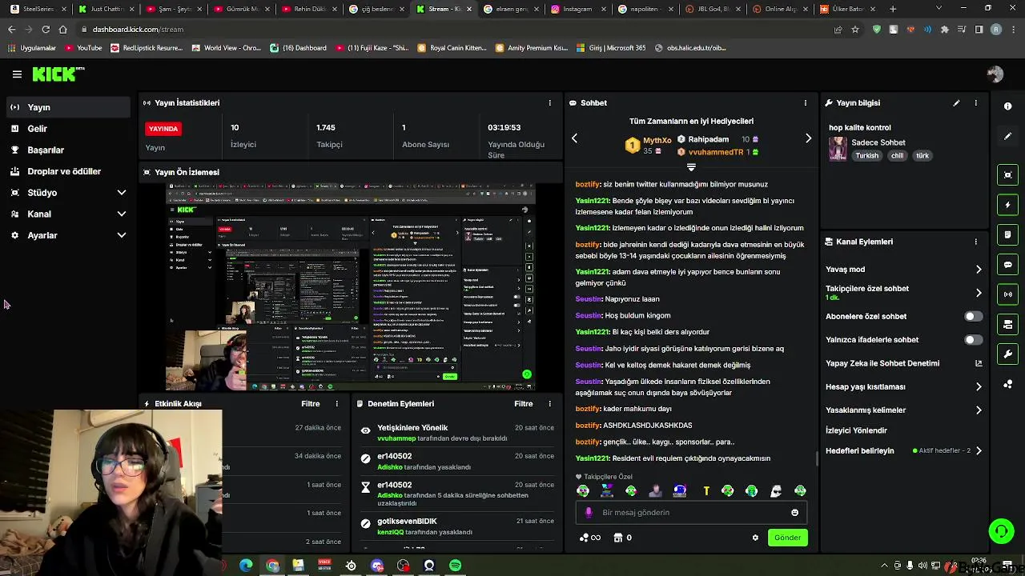1025x576 pixels.
Task: Click the broadcast signal icon in right rail
Action: [1007, 294]
